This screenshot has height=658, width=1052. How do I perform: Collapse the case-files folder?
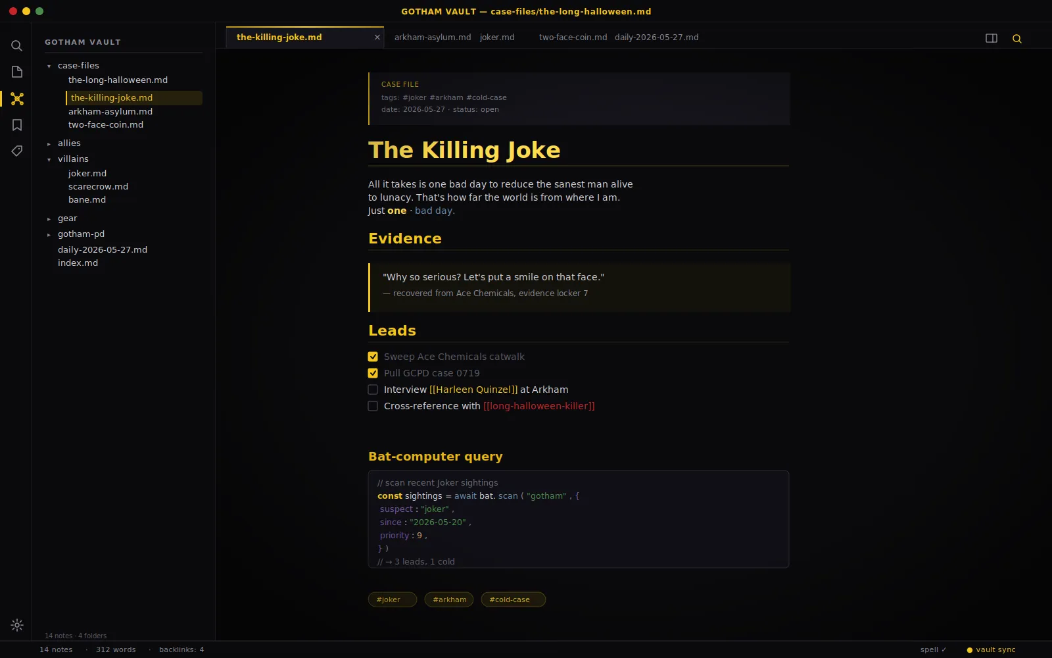point(49,66)
